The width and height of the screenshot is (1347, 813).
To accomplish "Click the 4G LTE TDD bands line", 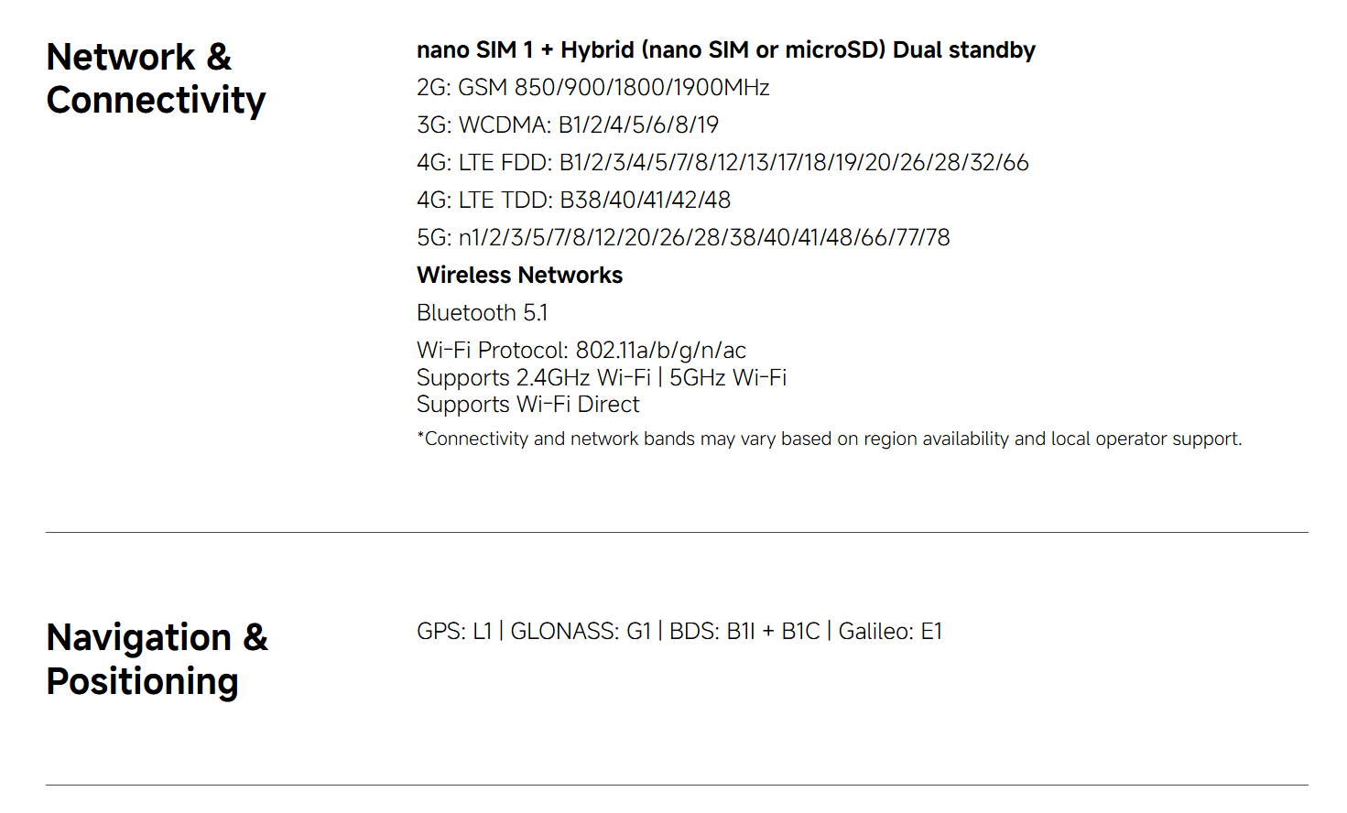I will pyautogui.click(x=573, y=201).
